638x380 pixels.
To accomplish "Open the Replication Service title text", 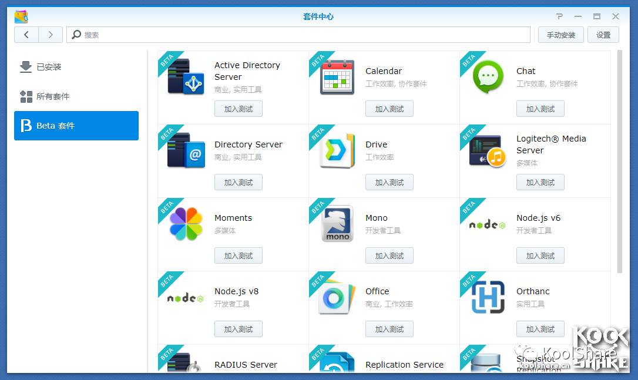I will [x=404, y=365].
